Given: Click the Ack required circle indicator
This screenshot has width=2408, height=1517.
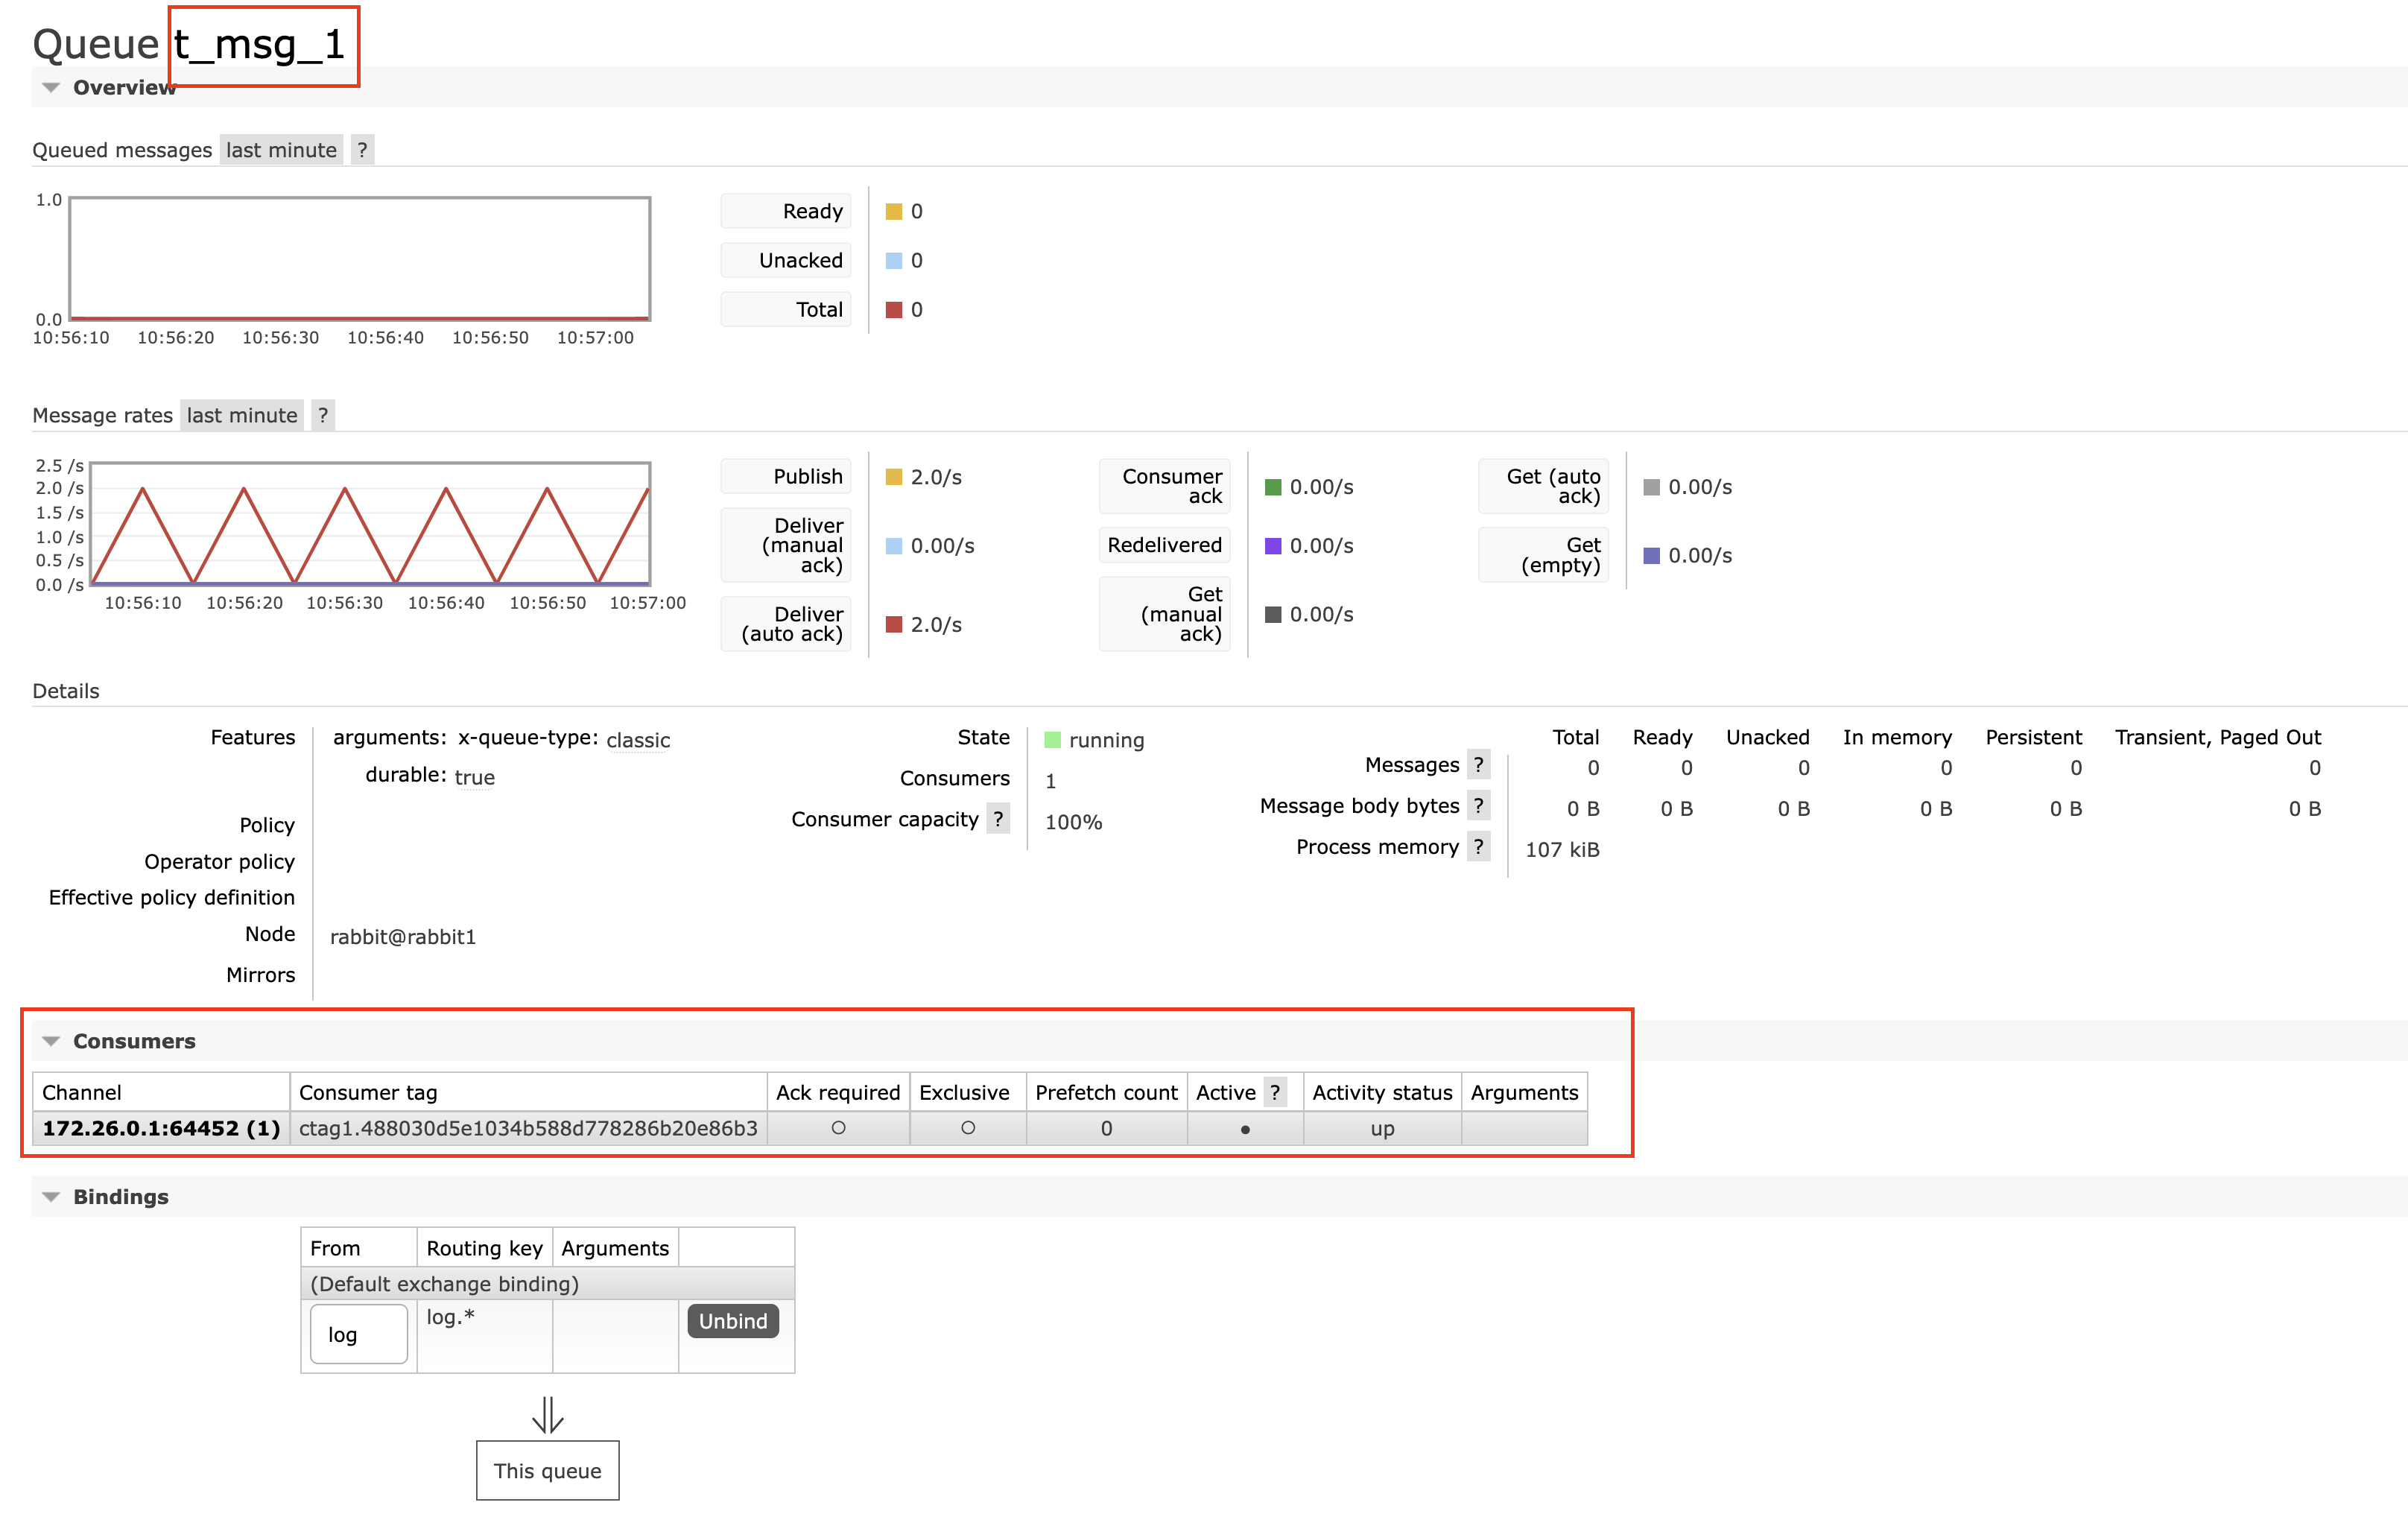Looking at the screenshot, I should tap(838, 1128).
